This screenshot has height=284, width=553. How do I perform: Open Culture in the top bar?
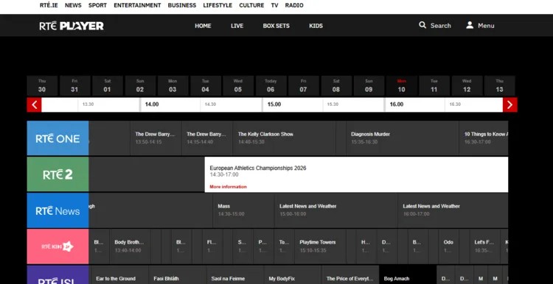[x=251, y=5]
